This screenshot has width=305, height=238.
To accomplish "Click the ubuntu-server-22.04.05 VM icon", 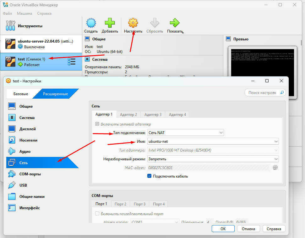I will [x=10, y=44].
